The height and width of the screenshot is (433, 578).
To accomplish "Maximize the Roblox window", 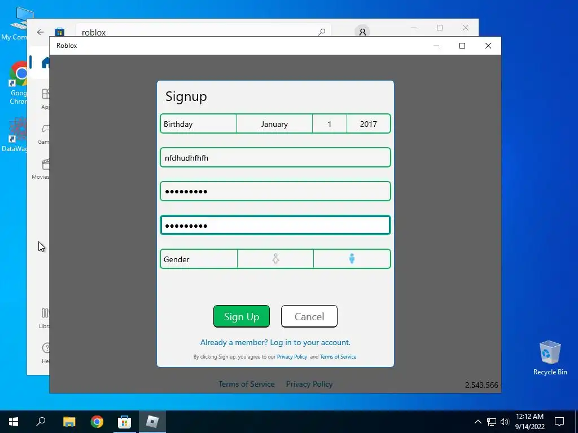I will click(462, 46).
